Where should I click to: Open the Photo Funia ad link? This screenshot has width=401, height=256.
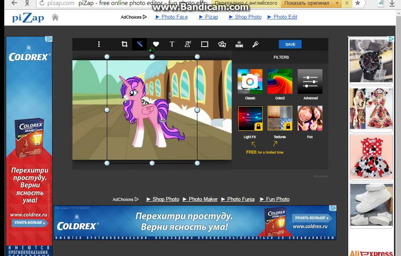click(238, 199)
